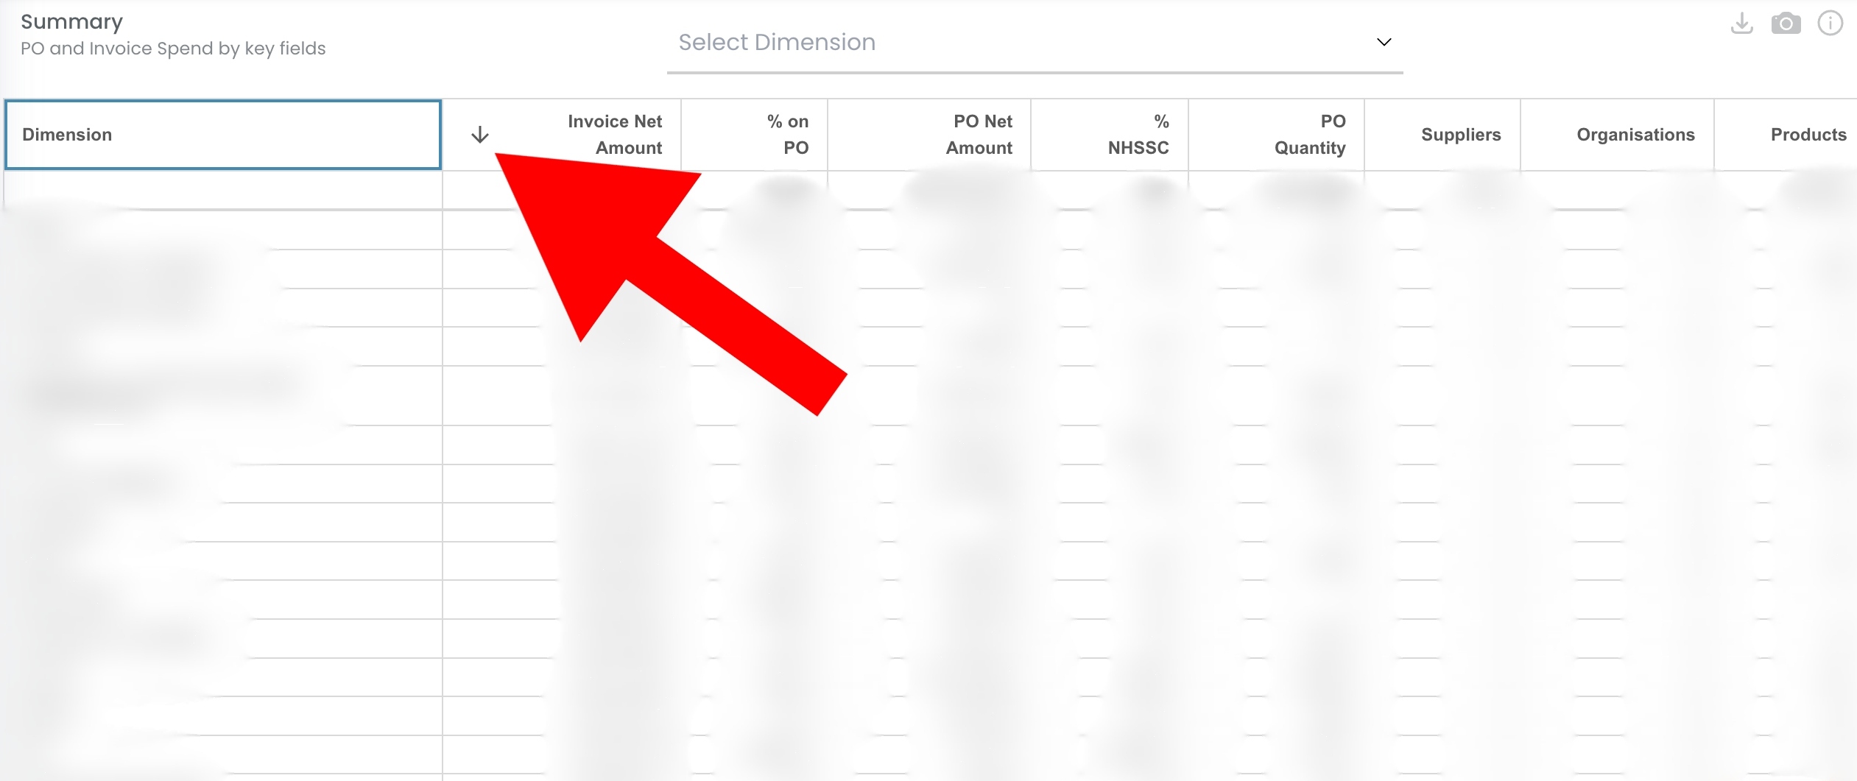Click the first row's Suppliers cell
Viewport: 1857px width, 781px height.
[1442, 191]
